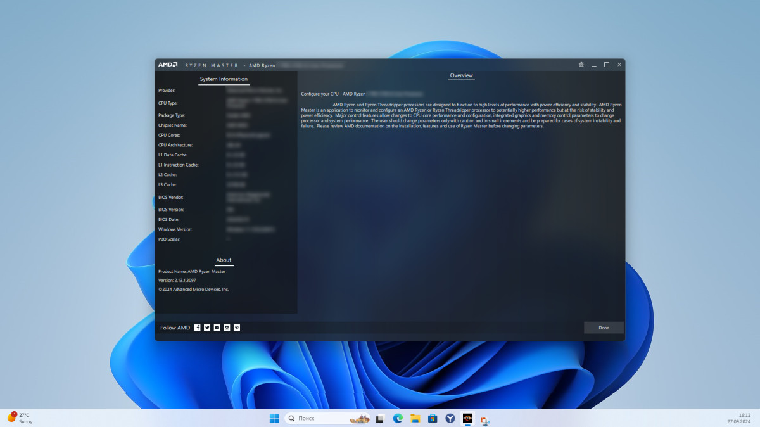760x427 pixels.
Task: Open the Pinterest icon link
Action: [237, 328]
